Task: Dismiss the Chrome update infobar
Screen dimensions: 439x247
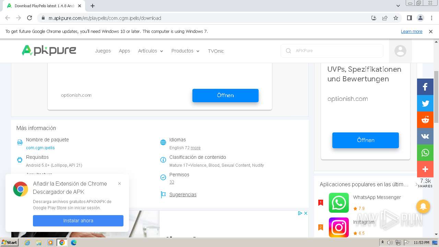Action: click(431, 31)
